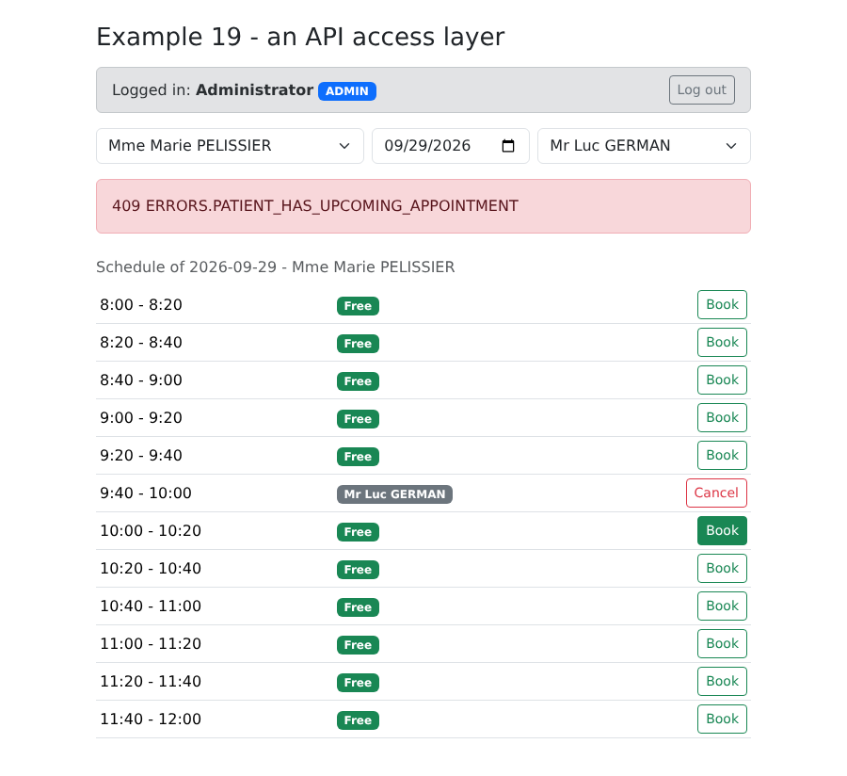Book the 8:00 - 8:20 slot

coord(722,305)
